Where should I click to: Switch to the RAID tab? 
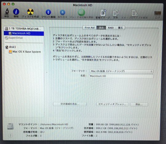(111, 28)
